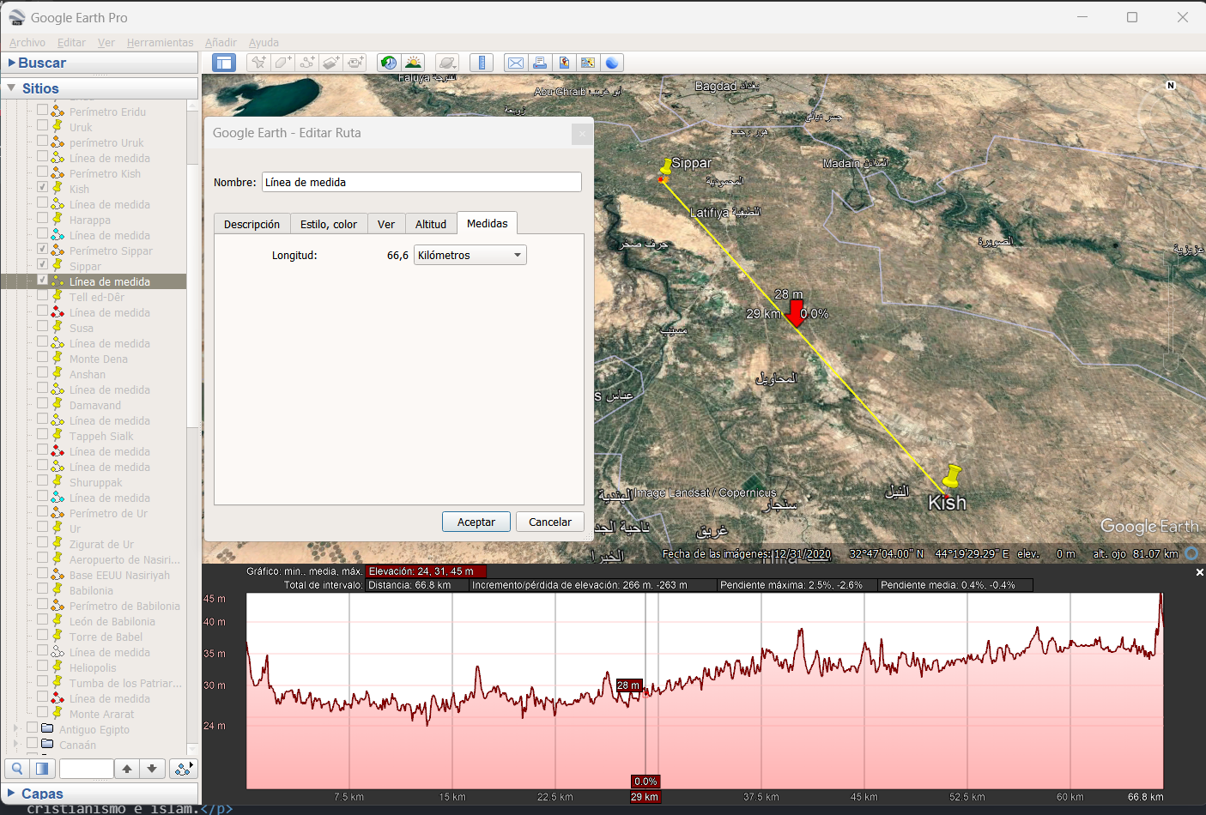Switch to the Estilo, color tab
1206x815 pixels.
coord(329,224)
